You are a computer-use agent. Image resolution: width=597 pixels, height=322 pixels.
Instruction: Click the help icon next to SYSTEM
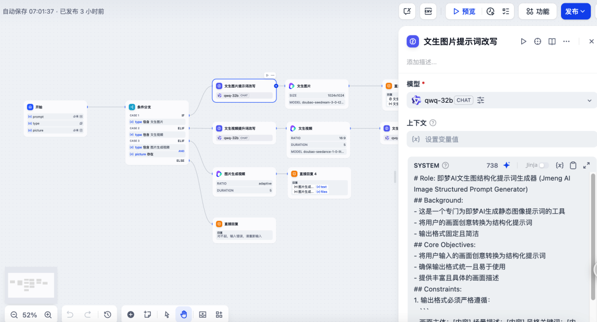coord(446,165)
